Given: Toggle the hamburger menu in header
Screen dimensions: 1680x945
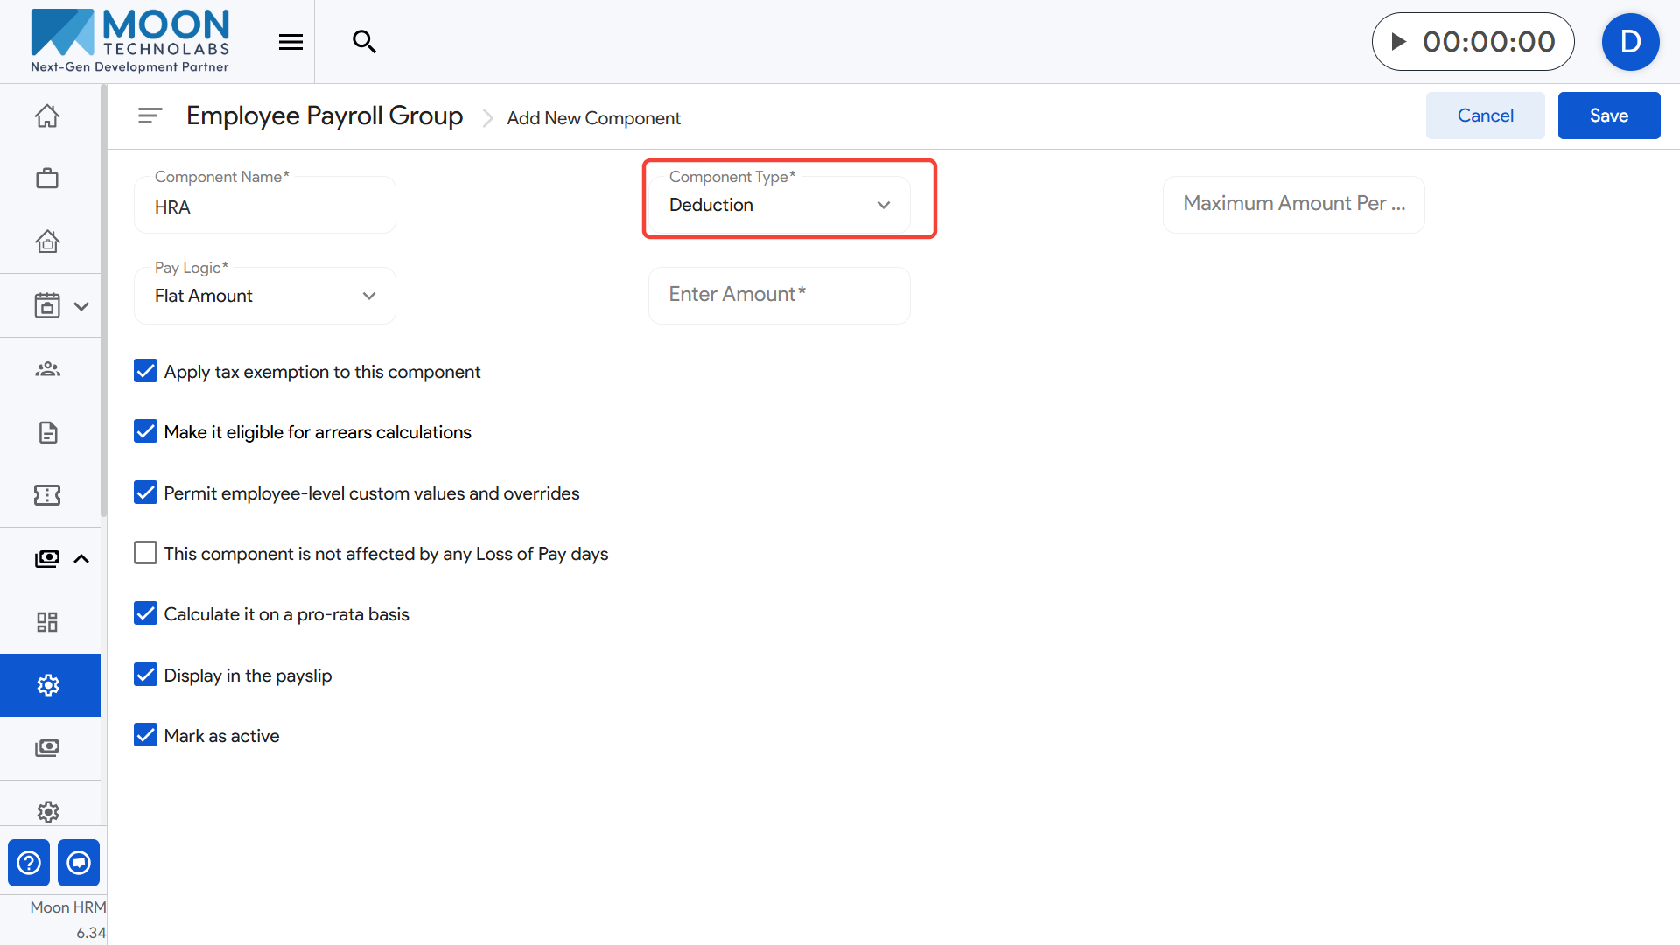Looking at the screenshot, I should [x=290, y=41].
